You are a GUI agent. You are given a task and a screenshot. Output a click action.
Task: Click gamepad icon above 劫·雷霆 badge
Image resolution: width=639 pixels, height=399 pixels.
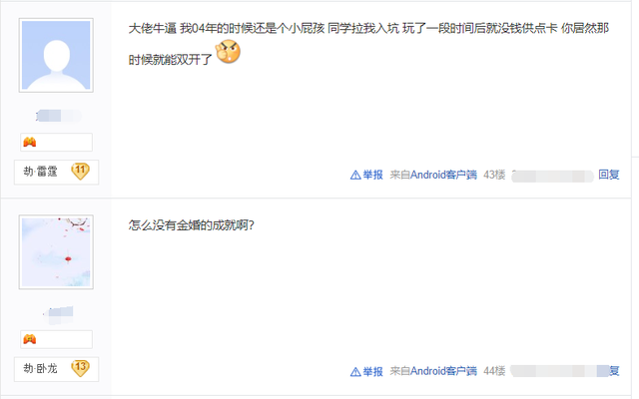30,142
